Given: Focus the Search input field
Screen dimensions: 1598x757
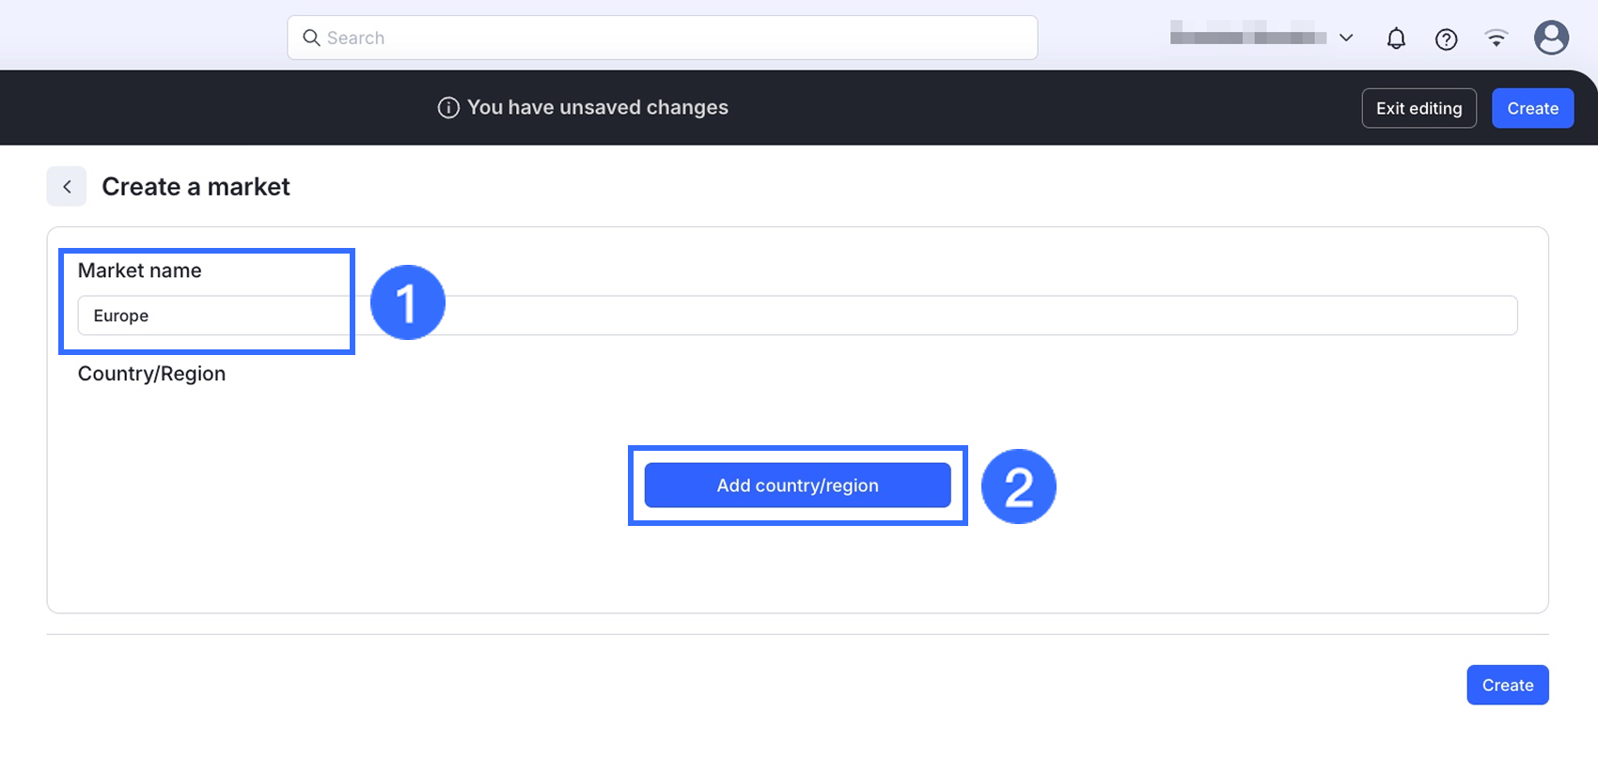Looking at the screenshot, I should click(x=677, y=38).
